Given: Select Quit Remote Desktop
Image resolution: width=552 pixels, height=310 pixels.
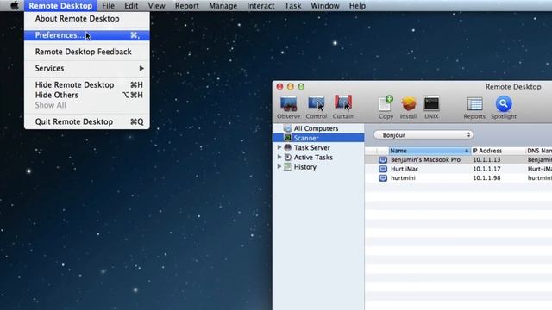Looking at the screenshot, I should click(x=87, y=121).
